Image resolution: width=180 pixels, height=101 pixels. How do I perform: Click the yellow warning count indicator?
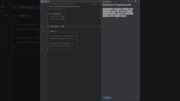(x=94, y=4)
